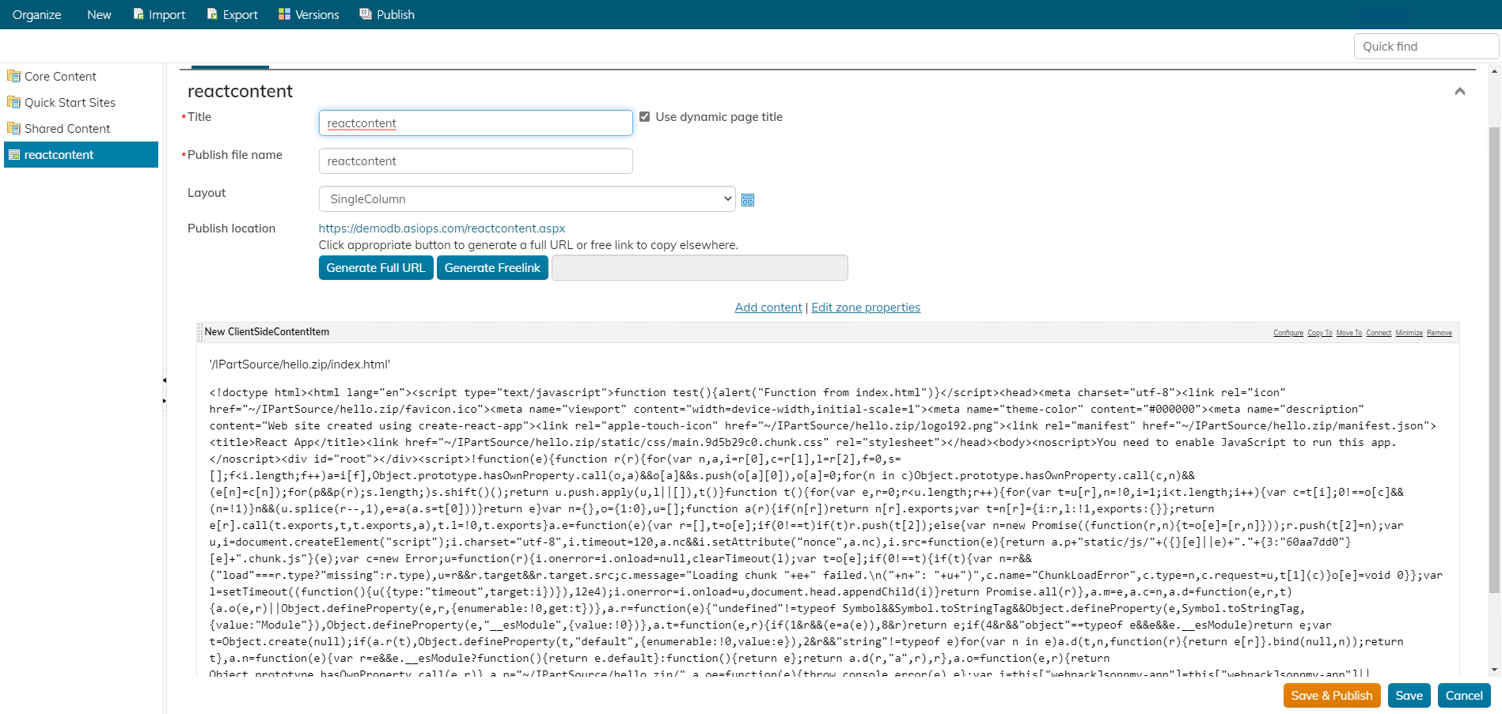The width and height of the screenshot is (1502, 714).
Task: Click Configure on the ClientSideContentItem
Action: (x=1288, y=333)
